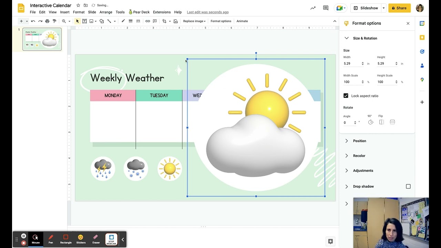Select the text box tool

pyautogui.click(x=84, y=21)
